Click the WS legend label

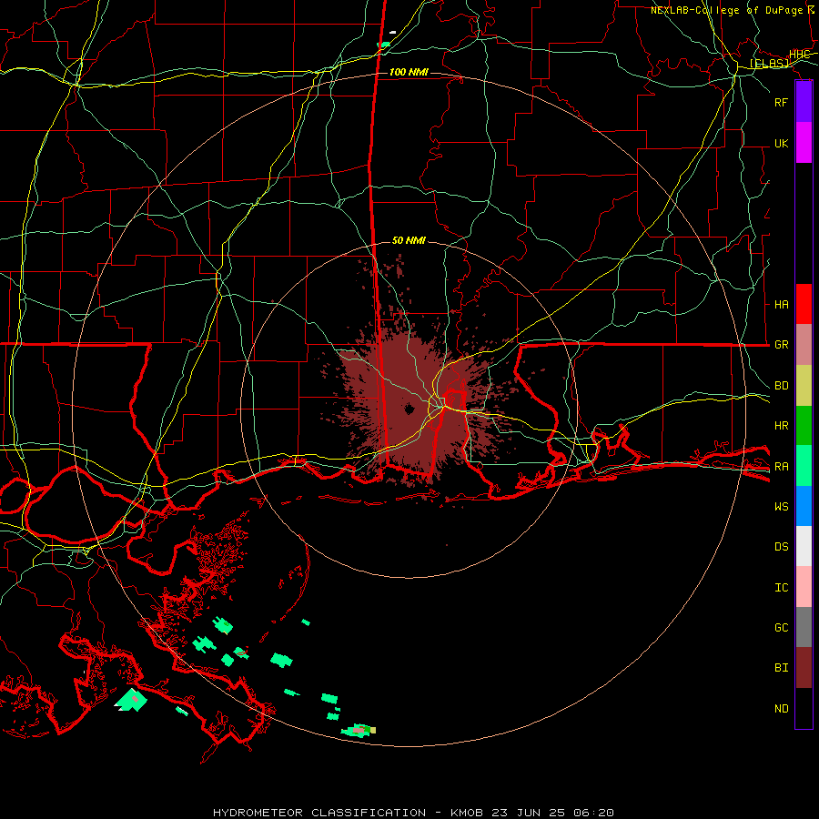click(781, 506)
